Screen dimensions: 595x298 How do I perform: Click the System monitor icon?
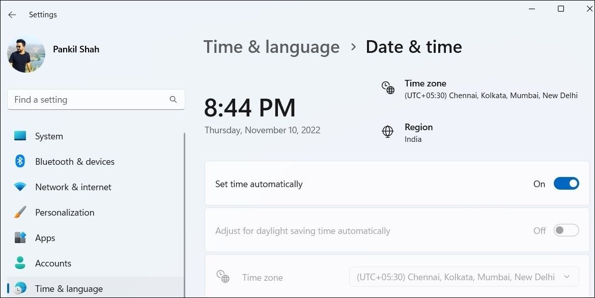pos(20,136)
